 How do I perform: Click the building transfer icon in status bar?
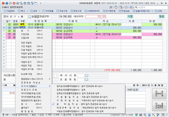pos(145,115)
